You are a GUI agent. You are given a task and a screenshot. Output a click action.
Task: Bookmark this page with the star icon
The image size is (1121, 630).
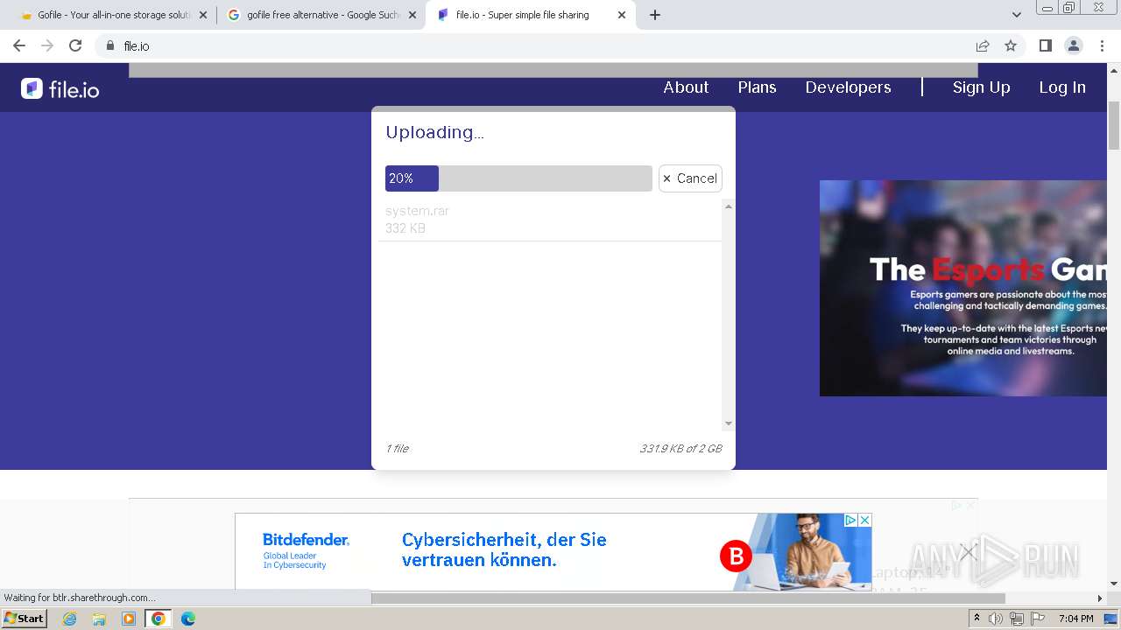pos(1011,45)
